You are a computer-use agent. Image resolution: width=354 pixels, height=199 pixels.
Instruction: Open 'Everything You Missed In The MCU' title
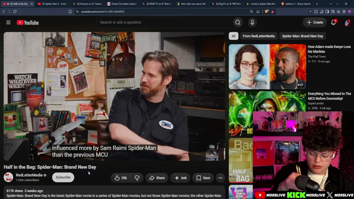(x=329, y=96)
